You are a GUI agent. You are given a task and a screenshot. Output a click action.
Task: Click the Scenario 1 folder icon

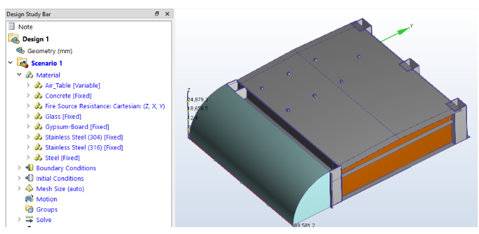pyautogui.click(x=23, y=63)
